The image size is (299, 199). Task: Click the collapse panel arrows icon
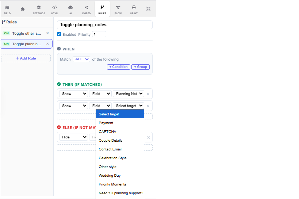click(148, 9)
